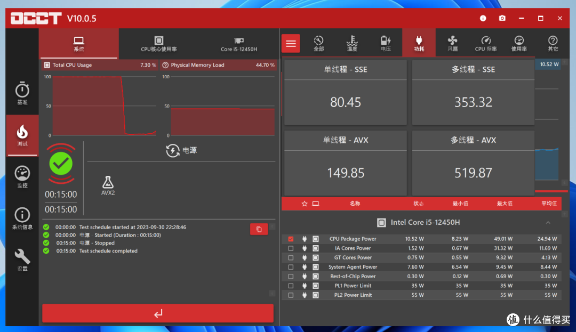Click the copy log red button
The width and height of the screenshot is (576, 332).
click(x=259, y=229)
